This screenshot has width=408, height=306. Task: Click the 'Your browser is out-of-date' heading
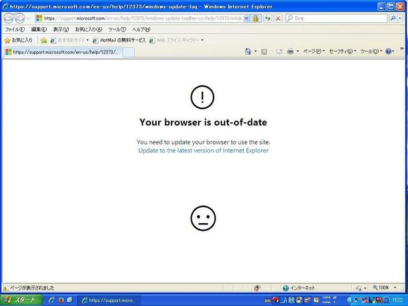click(203, 122)
